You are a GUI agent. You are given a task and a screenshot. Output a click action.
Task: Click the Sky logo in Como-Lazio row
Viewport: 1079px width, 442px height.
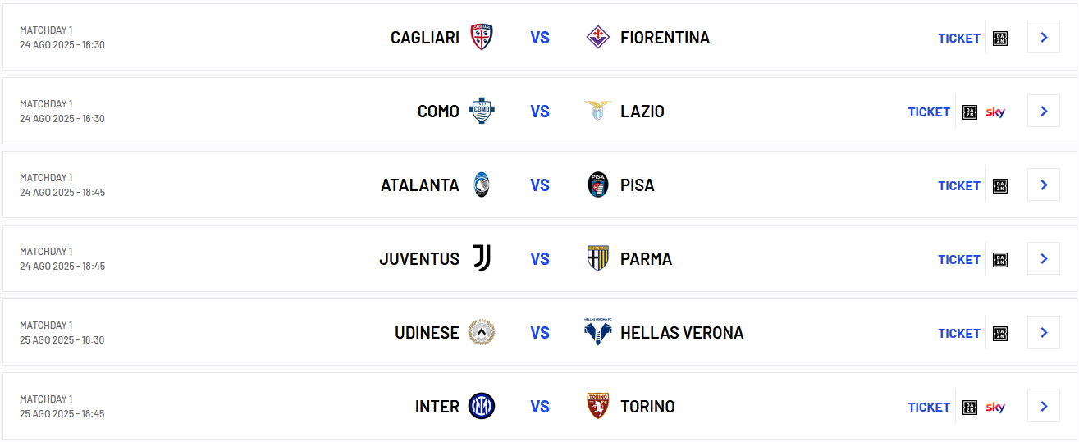(995, 112)
